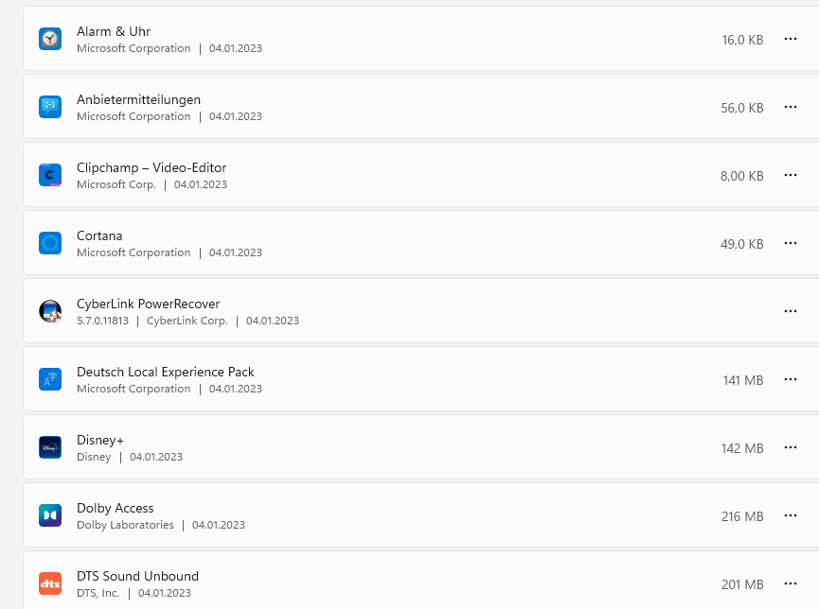
Task: Show the Disney+ three-dot menu
Action: click(791, 447)
